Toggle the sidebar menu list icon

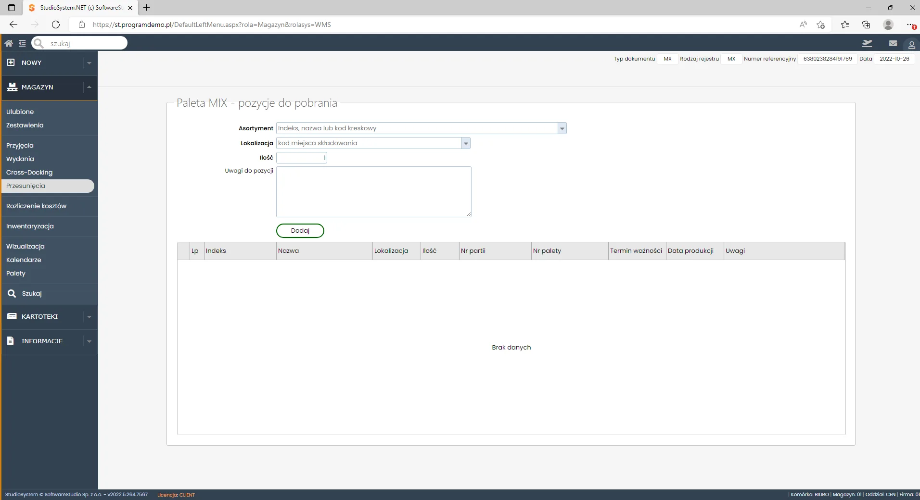[22, 43]
